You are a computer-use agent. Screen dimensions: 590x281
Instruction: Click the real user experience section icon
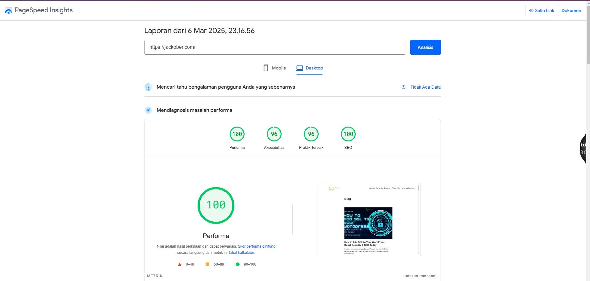(148, 87)
